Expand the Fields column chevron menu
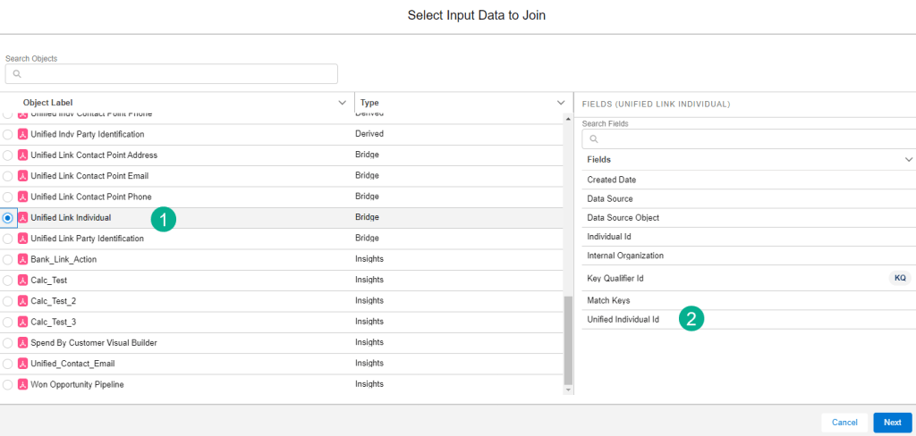Screen dimensions: 916x436 (x=909, y=159)
